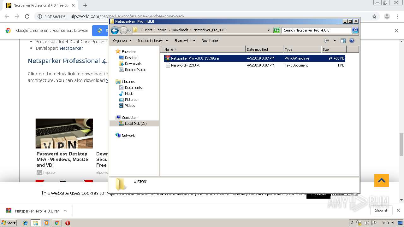Open the Include in library dropdown
Screen dimensions: 404x227
[153, 41]
